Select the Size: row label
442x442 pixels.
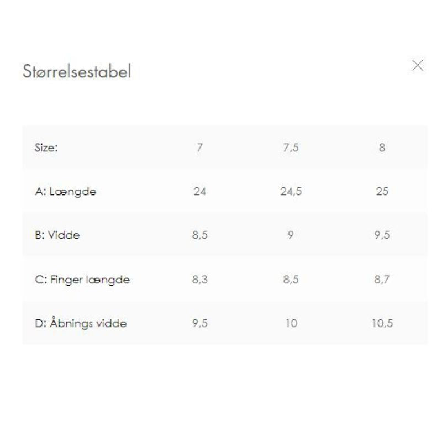pyautogui.click(x=46, y=148)
